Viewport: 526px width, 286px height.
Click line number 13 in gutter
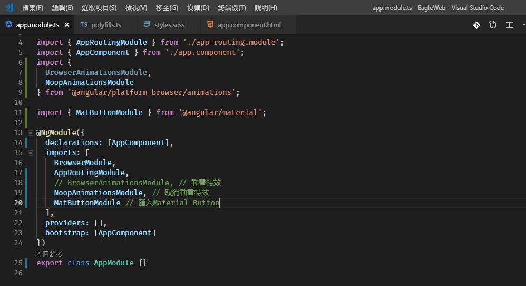[x=18, y=132]
